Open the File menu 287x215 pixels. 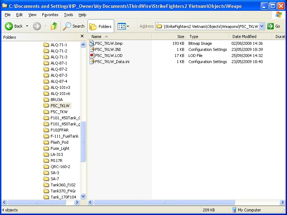click(x=8, y=15)
